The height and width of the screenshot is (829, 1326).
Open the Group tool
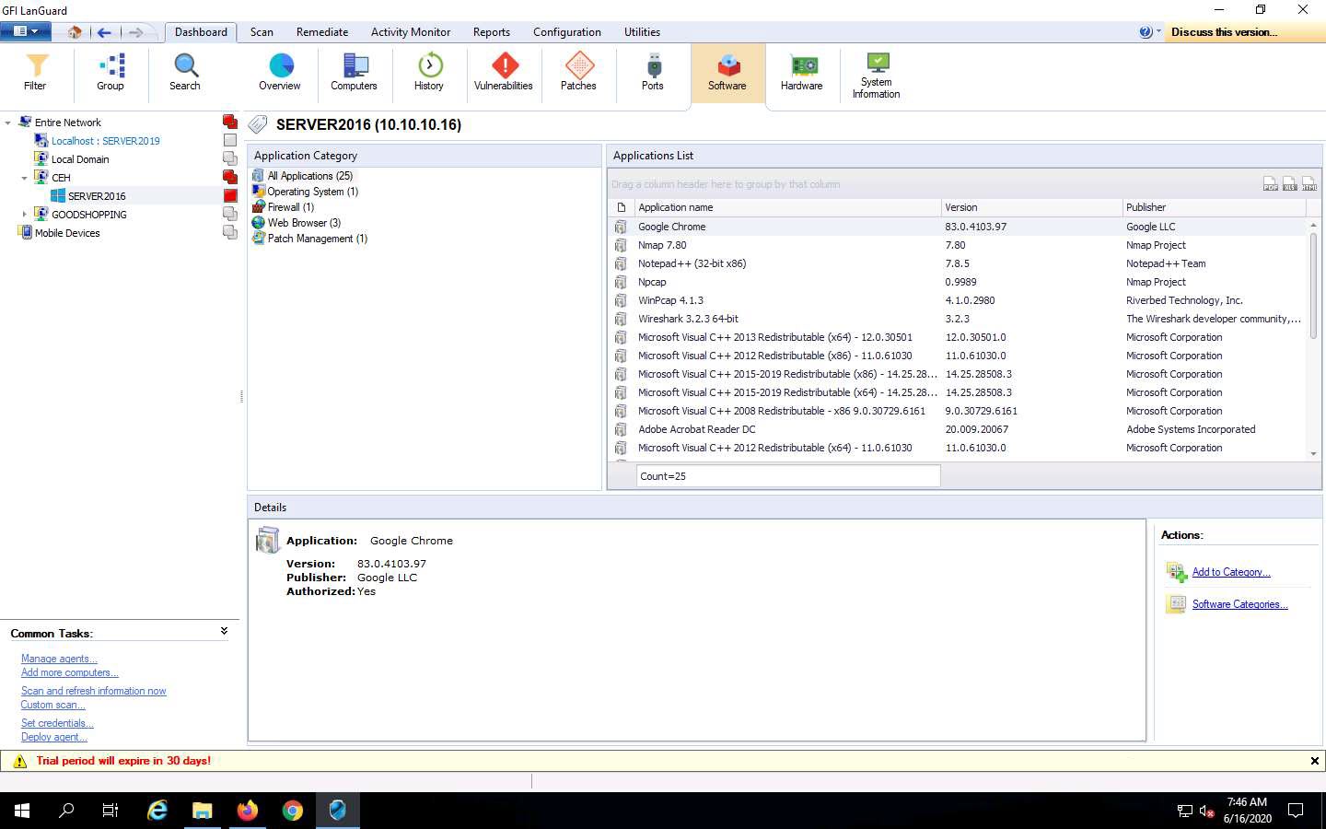[110, 73]
